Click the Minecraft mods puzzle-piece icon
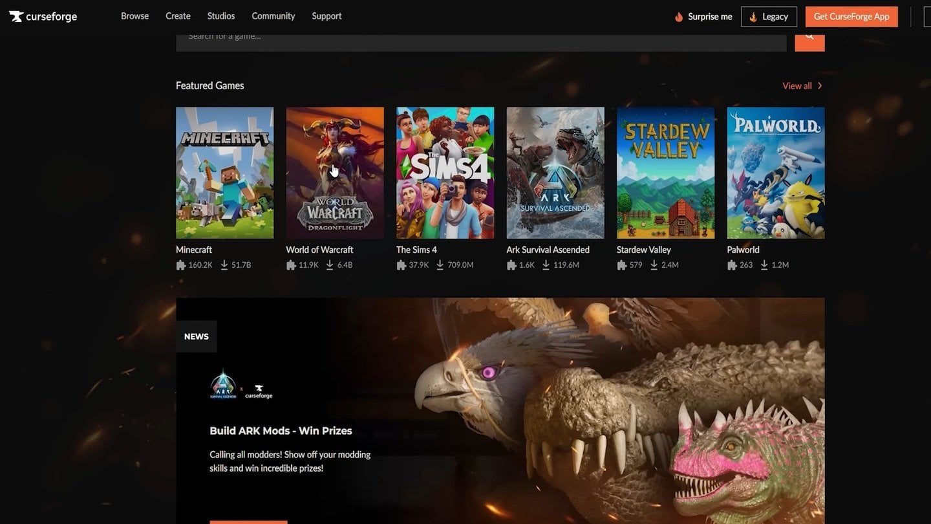 181,265
